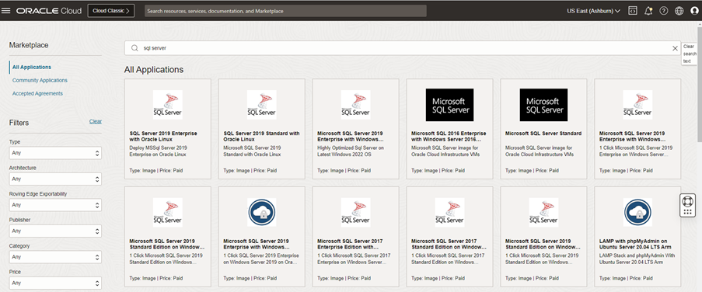The image size is (702, 292).
Task: Click SQL Server 2019 Enterprise with Oracle Linux logo
Action: (x=167, y=105)
